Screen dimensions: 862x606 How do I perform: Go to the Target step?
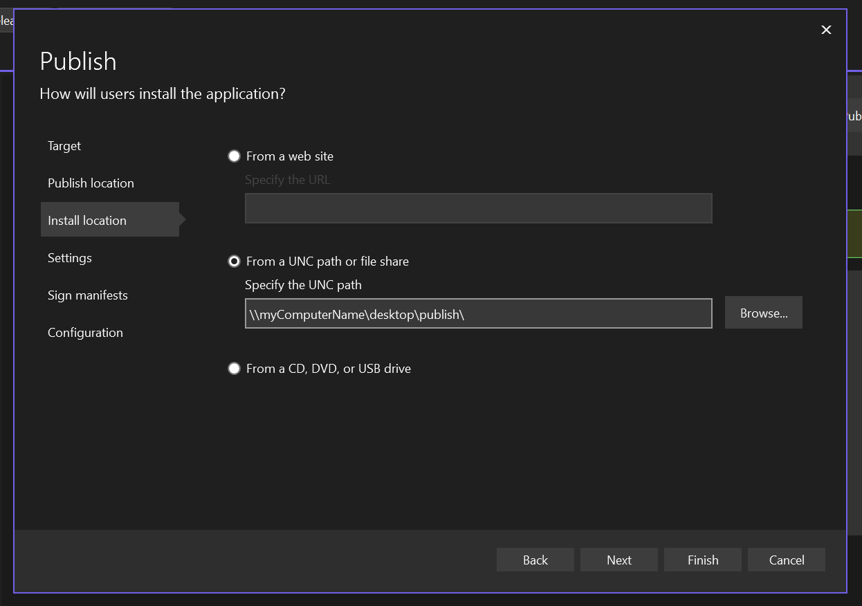[64, 146]
